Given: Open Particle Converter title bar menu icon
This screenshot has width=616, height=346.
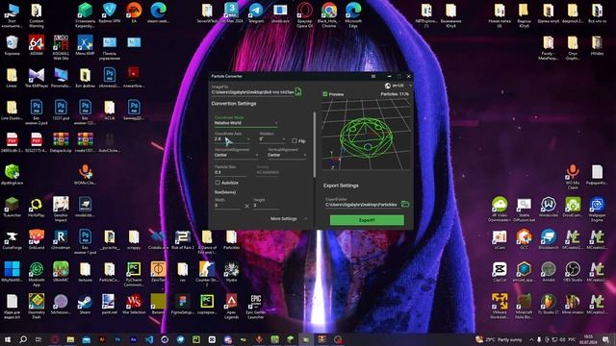Looking at the screenshot, I should [x=373, y=76].
